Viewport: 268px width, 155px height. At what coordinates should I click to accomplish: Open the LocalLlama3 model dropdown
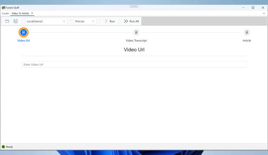point(46,21)
